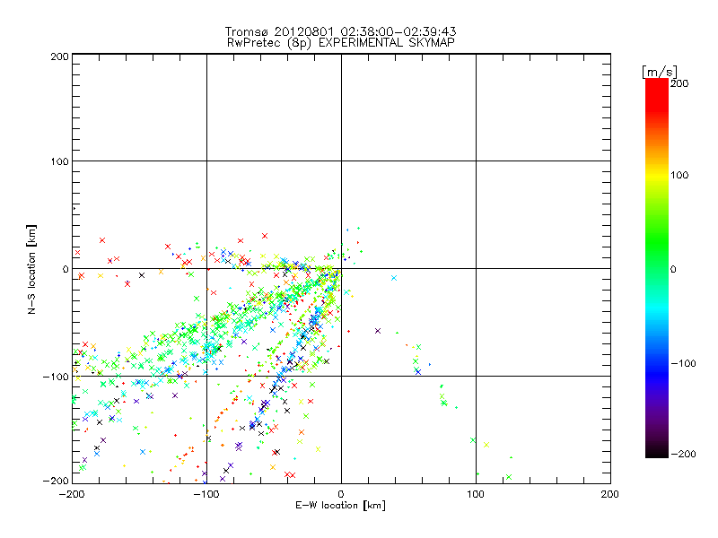Click the x-axis tick label 200
This screenshot has height=538, width=718.
coord(610,494)
